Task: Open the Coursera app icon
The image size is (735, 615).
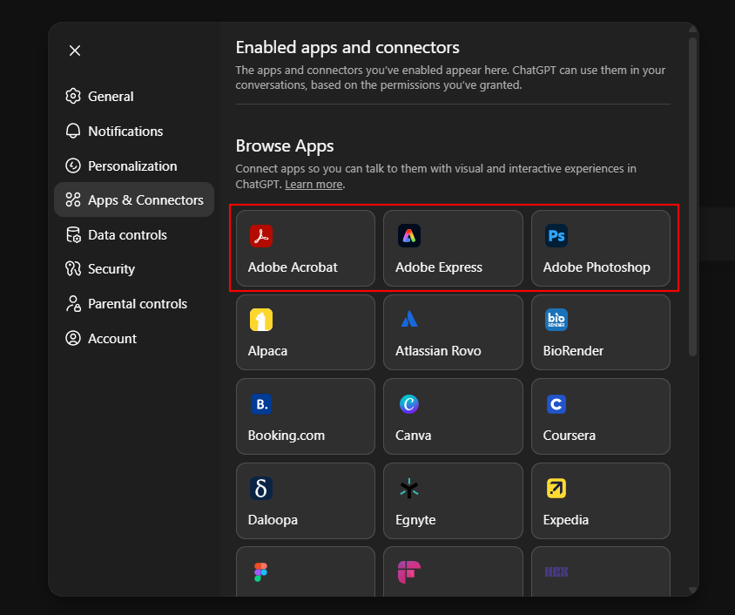Action: (x=556, y=404)
